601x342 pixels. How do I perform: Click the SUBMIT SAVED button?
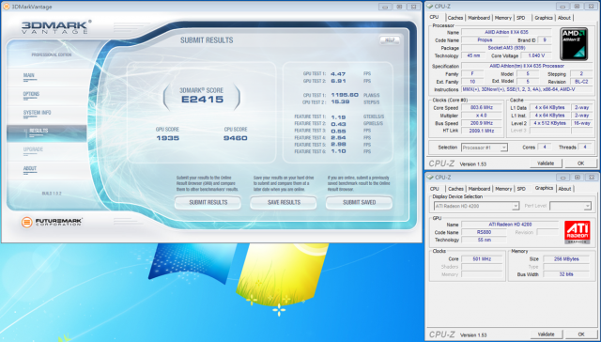(x=359, y=202)
